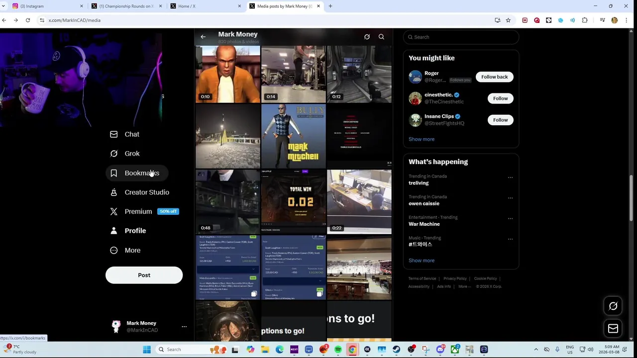Expand the More menu in sidebar
Image resolution: width=637 pixels, height=358 pixels.
[x=125, y=250]
